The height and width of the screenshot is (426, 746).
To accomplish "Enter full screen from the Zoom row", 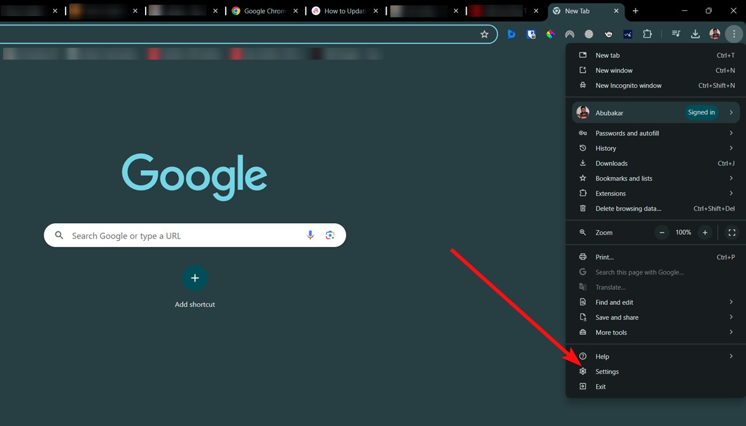I will click(732, 232).
